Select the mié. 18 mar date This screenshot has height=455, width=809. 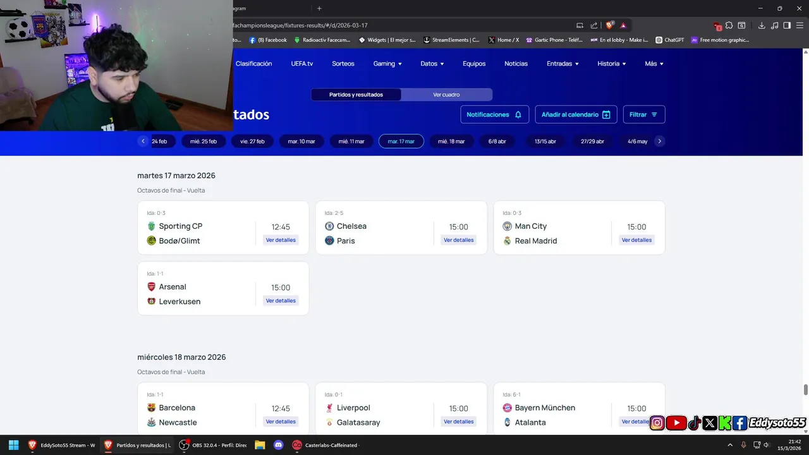(x=451, y=142)
